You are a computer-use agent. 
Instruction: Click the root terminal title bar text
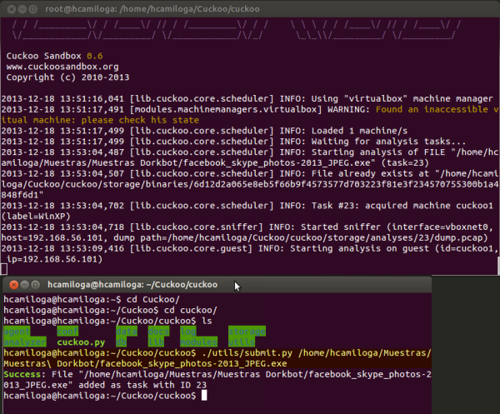tap(152, 9)
